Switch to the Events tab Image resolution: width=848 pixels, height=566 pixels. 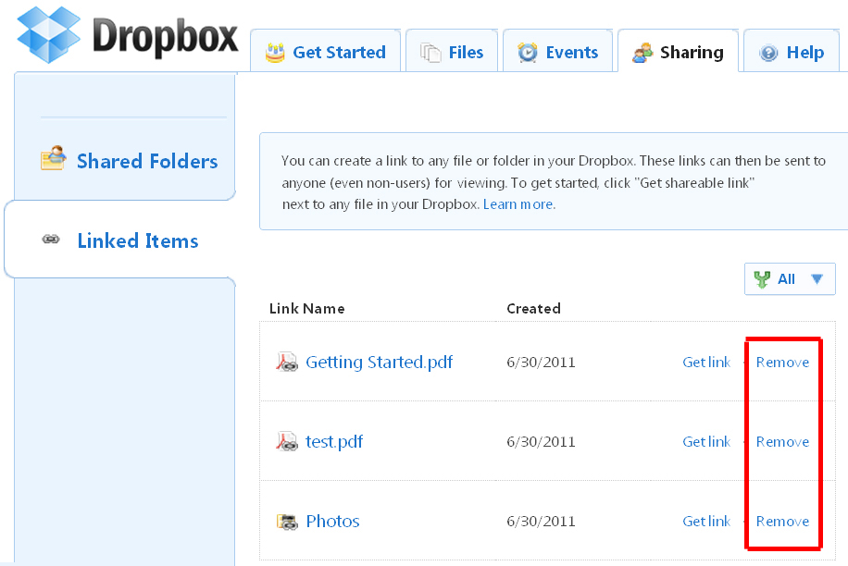pos(557,51)
